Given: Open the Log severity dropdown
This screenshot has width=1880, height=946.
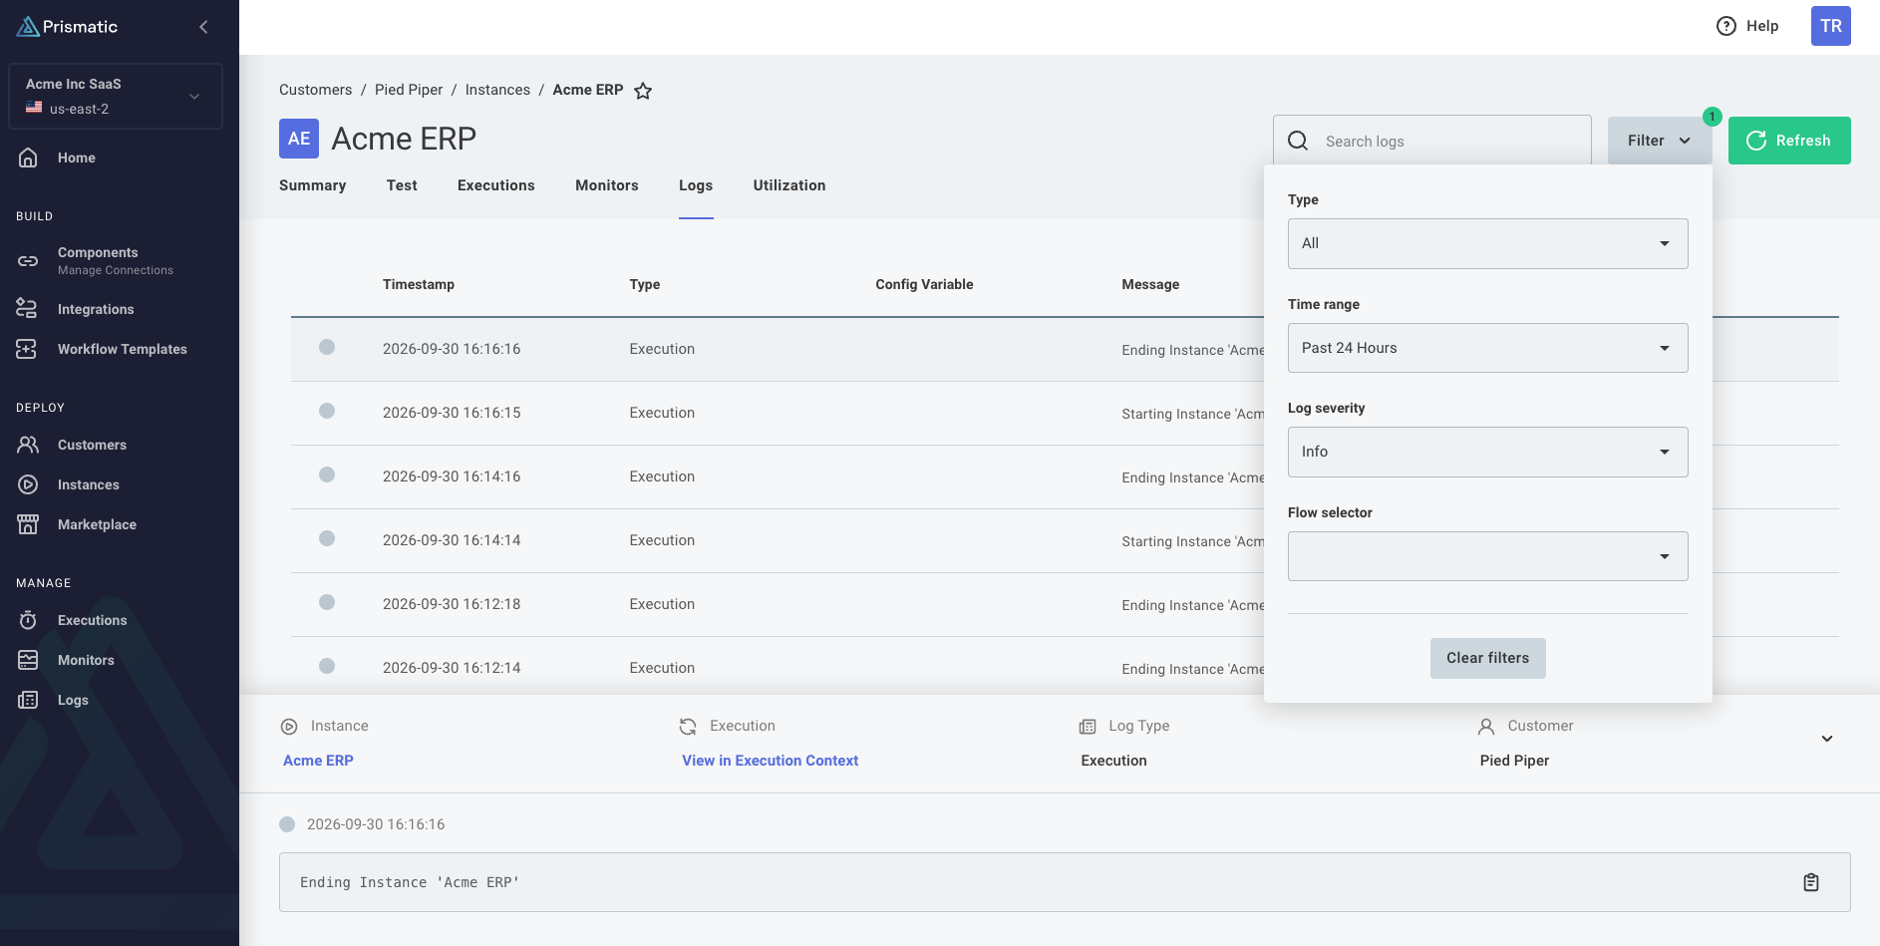Looking at the screenshot, I should point(1487,452).
